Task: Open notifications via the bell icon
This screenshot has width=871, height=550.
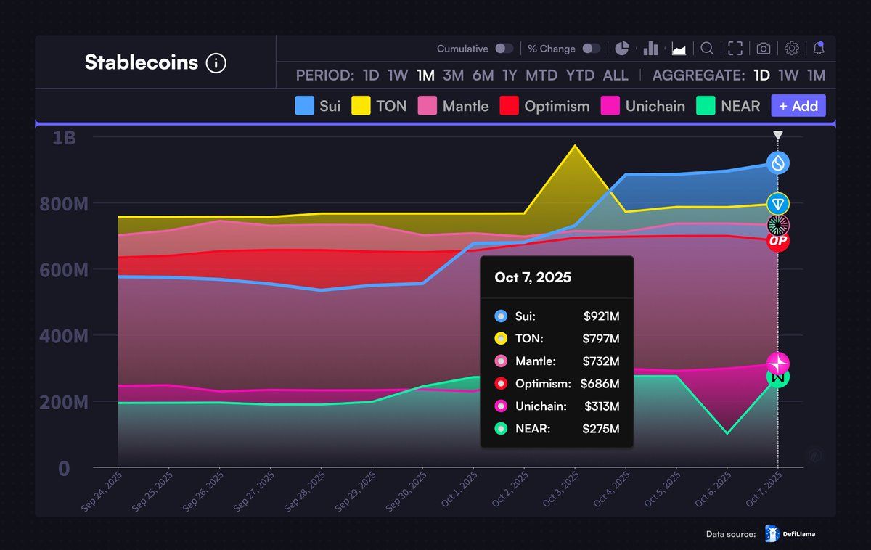Action: (819, 48)
